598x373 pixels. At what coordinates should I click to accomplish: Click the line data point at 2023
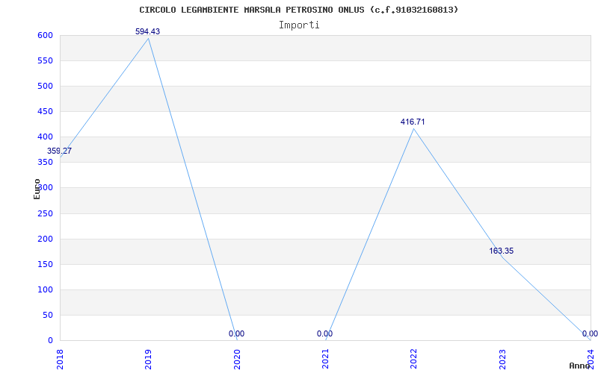(502, 257)
